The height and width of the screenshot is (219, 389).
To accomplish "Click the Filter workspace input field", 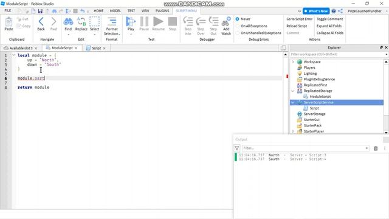I will 337,54.
